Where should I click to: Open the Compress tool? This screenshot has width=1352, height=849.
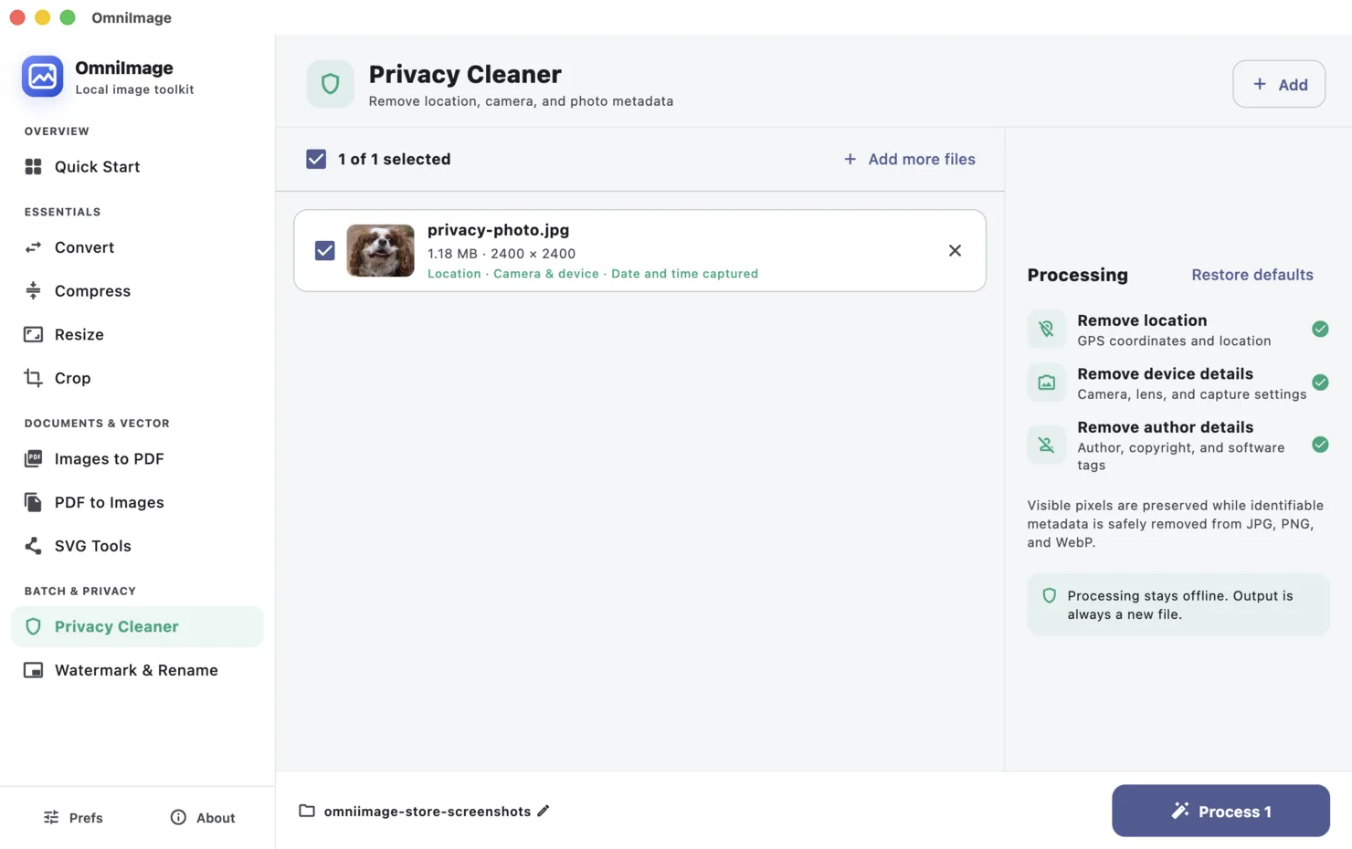[137, 290]
